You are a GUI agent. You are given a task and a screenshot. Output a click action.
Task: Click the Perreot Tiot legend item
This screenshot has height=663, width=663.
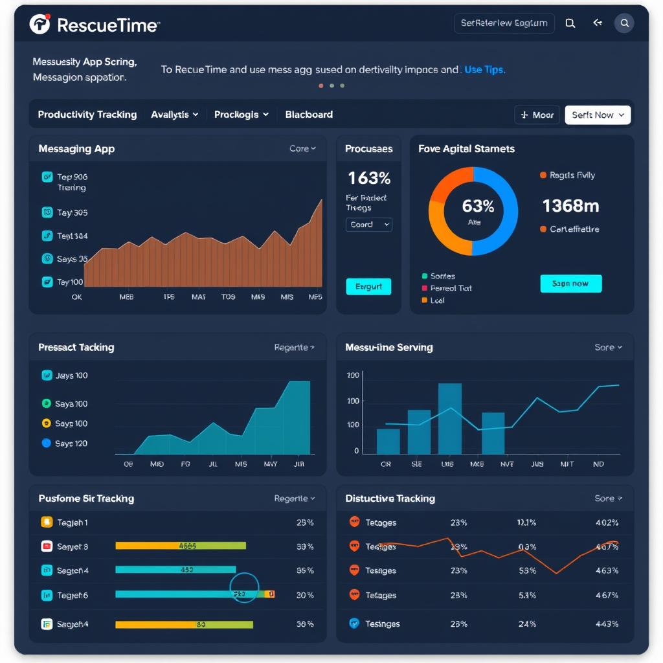(x=447, y=288)
